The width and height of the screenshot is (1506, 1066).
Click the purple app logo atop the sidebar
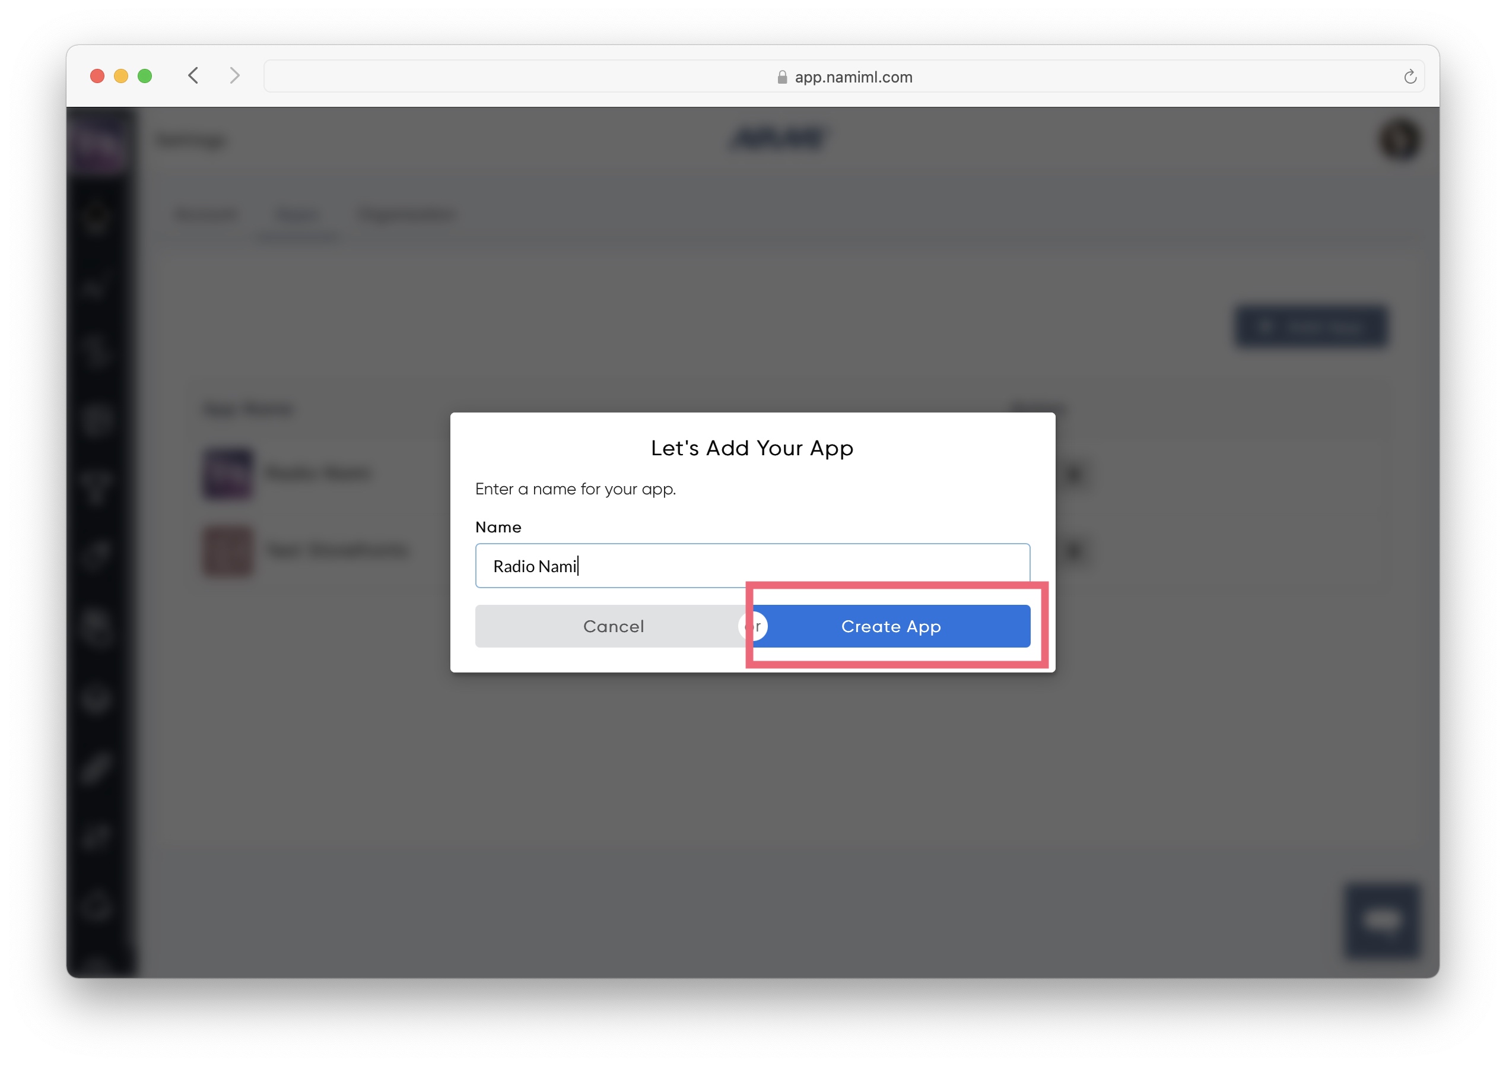coord(98,142)
